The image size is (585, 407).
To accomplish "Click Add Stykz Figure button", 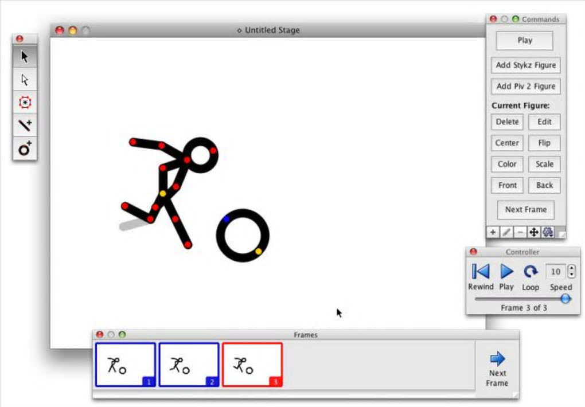I will point(526,65).
